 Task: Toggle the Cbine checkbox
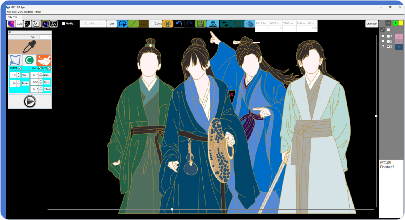click(153, 24)
